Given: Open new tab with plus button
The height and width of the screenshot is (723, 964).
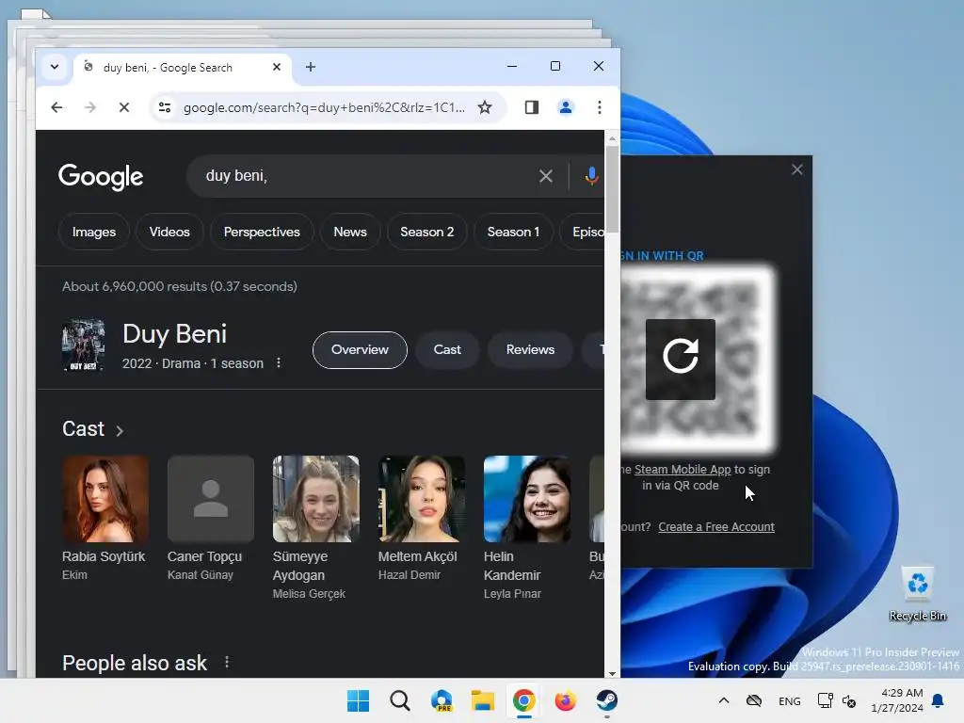Looking at the screenshot, I should click(x=311, y=67).
